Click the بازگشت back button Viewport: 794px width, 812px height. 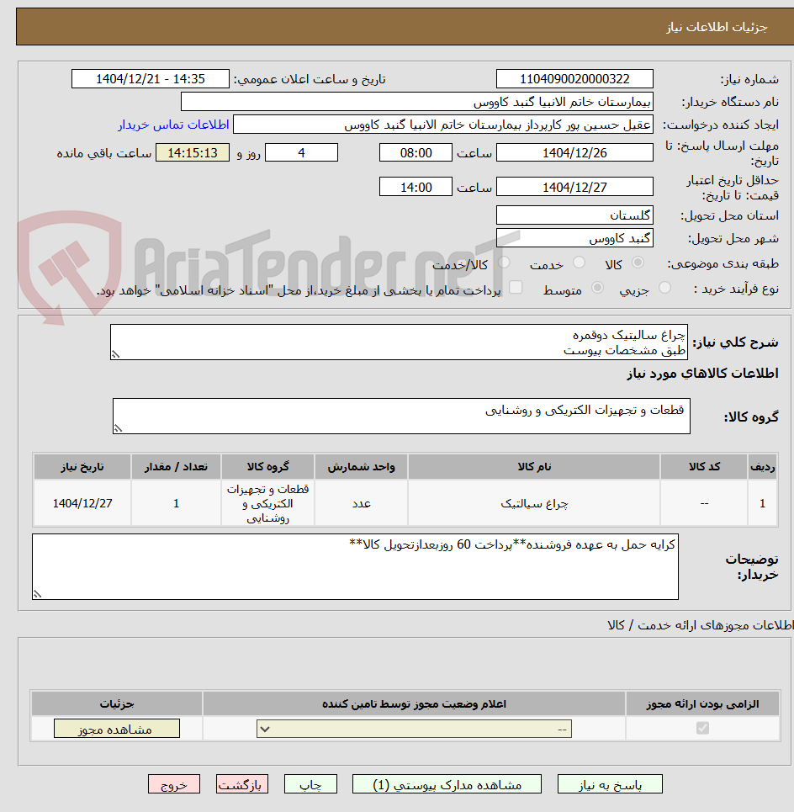[x=241, y=784]
